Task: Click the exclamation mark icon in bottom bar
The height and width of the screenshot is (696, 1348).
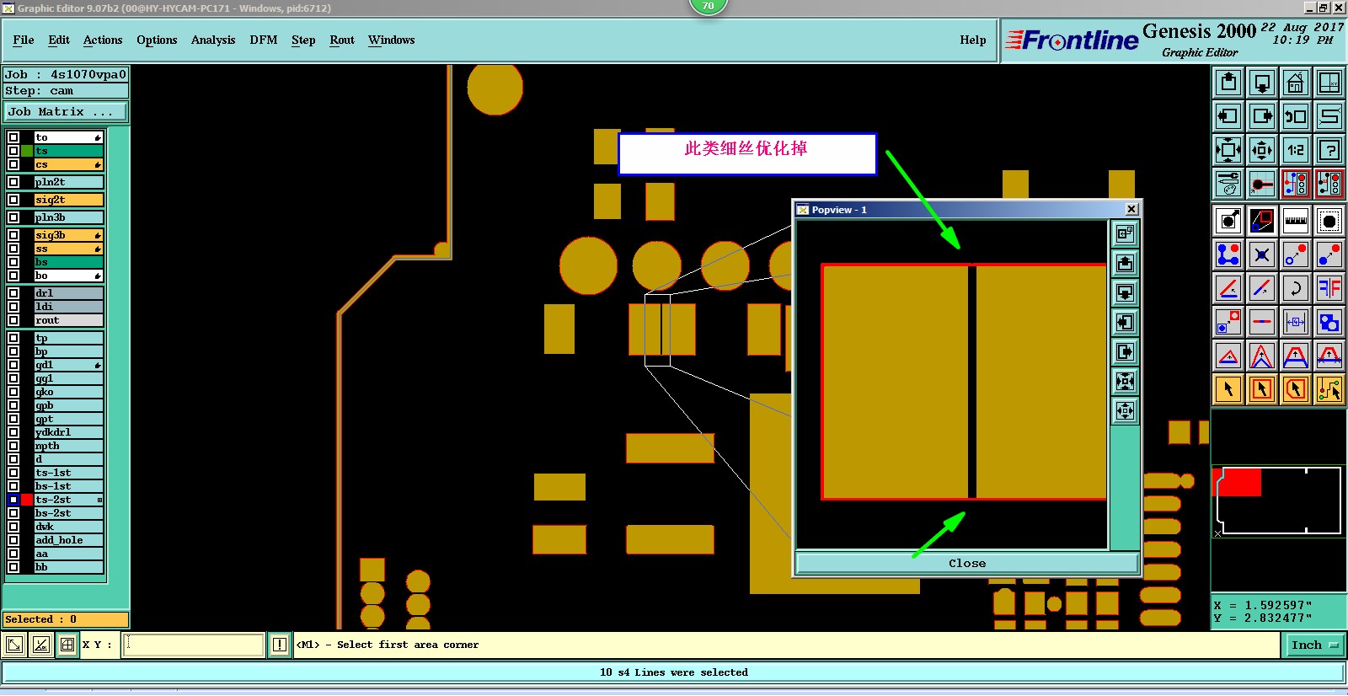Action: tap(280, 645)
